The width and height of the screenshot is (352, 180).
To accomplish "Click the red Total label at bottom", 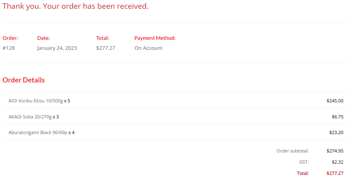I will pyautogui.click(x=303, y=173).
